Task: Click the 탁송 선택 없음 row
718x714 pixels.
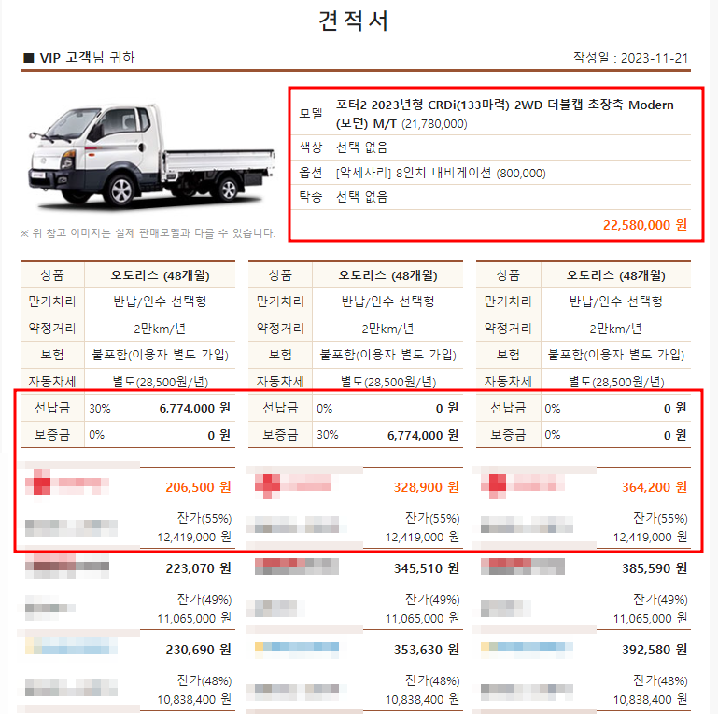Action: click(x=491, y=197)
